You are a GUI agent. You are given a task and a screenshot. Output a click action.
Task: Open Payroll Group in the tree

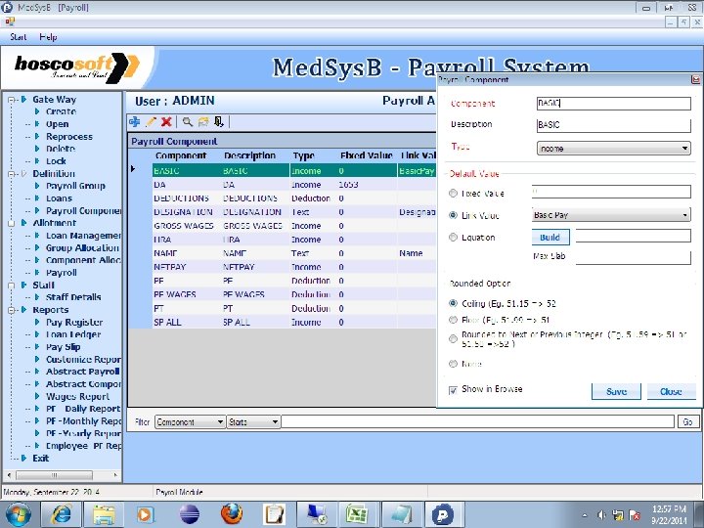[75, 186]
